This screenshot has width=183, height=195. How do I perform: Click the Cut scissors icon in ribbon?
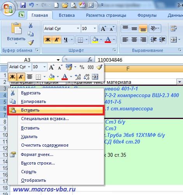coord(31,25)
